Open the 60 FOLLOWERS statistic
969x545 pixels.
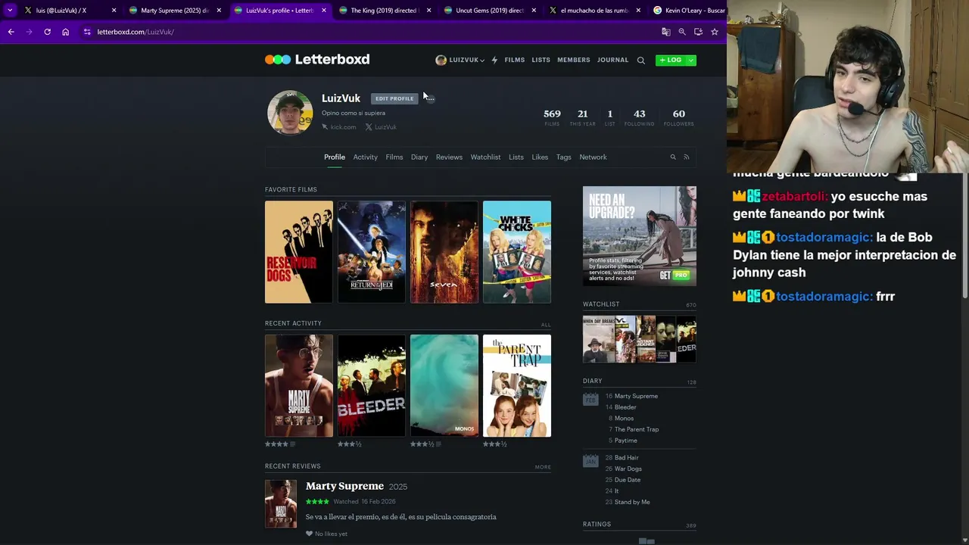pyautogui.click(x=679, y=117)
